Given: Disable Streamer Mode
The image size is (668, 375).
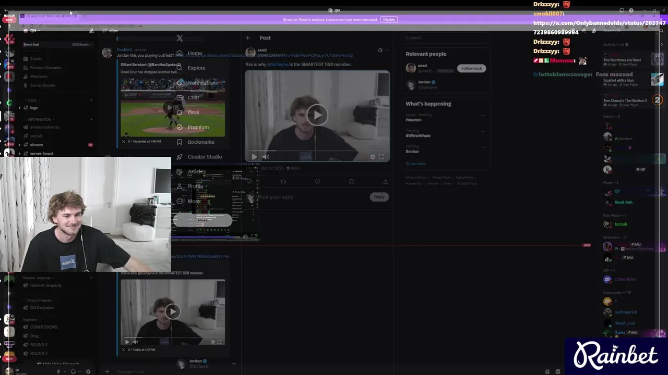Looking at the screenshot, I should point(389,20).
